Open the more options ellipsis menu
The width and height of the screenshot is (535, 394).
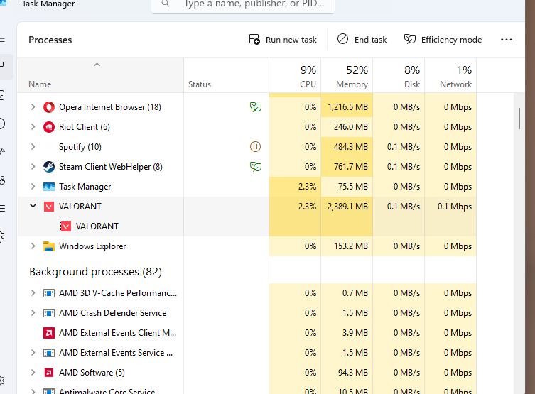507,40
